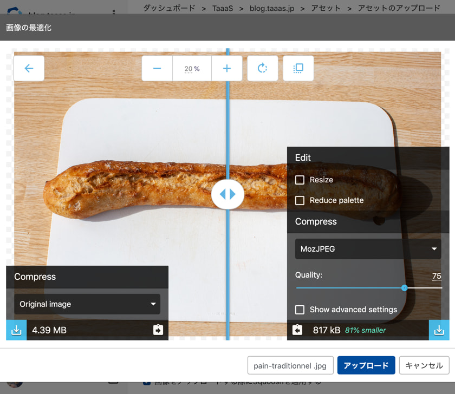Download the original 4.39 MB image

(x=16, y=330)
